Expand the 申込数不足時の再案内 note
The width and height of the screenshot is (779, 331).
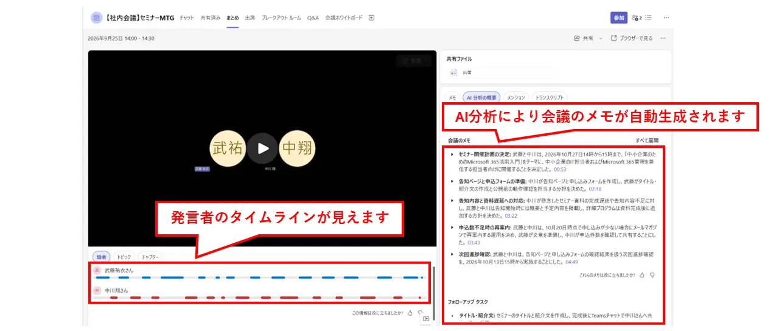[452, 227]
